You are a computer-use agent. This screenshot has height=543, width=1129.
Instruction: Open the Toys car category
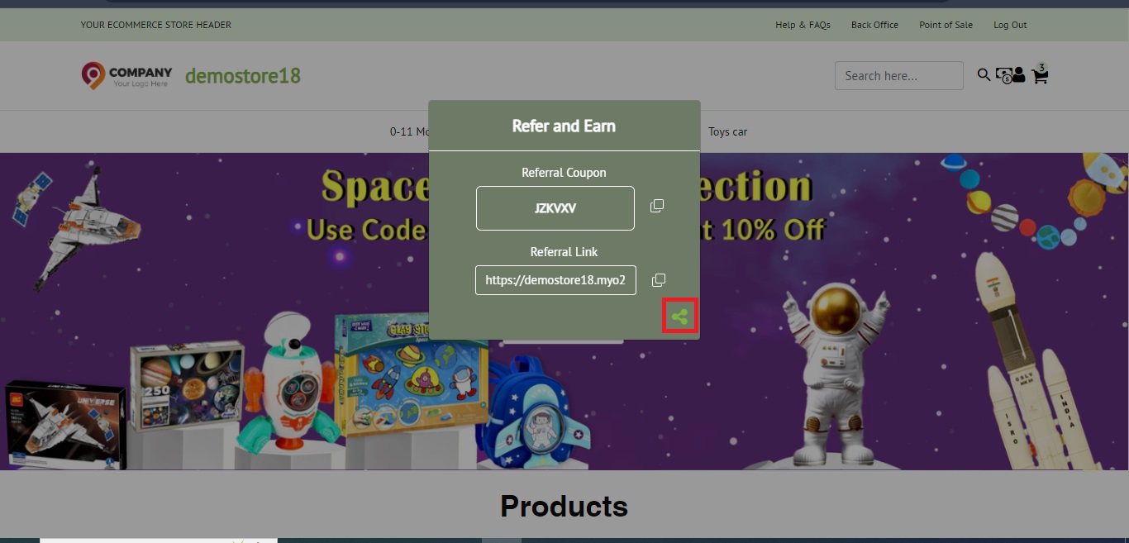tap(727, 131)
